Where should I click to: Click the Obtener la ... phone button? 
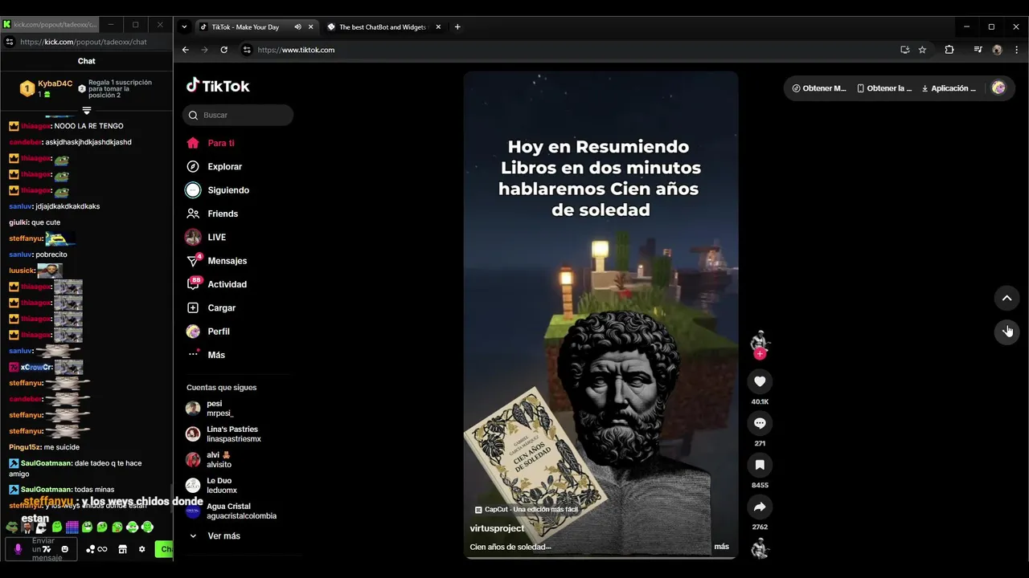point(884,88)
